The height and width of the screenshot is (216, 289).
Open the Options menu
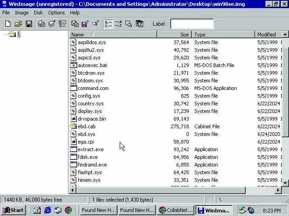tap(56, 13)
